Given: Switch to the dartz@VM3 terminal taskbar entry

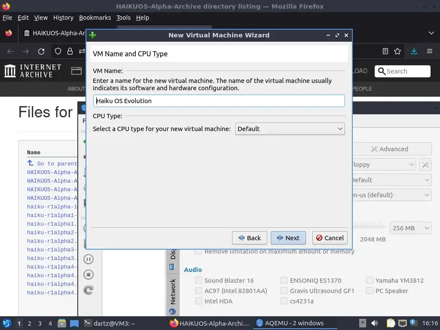Looking at the screenshot, I should tap(110, 323).
